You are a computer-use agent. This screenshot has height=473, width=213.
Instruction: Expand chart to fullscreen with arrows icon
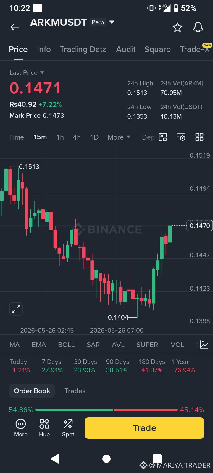coord(16,309)
